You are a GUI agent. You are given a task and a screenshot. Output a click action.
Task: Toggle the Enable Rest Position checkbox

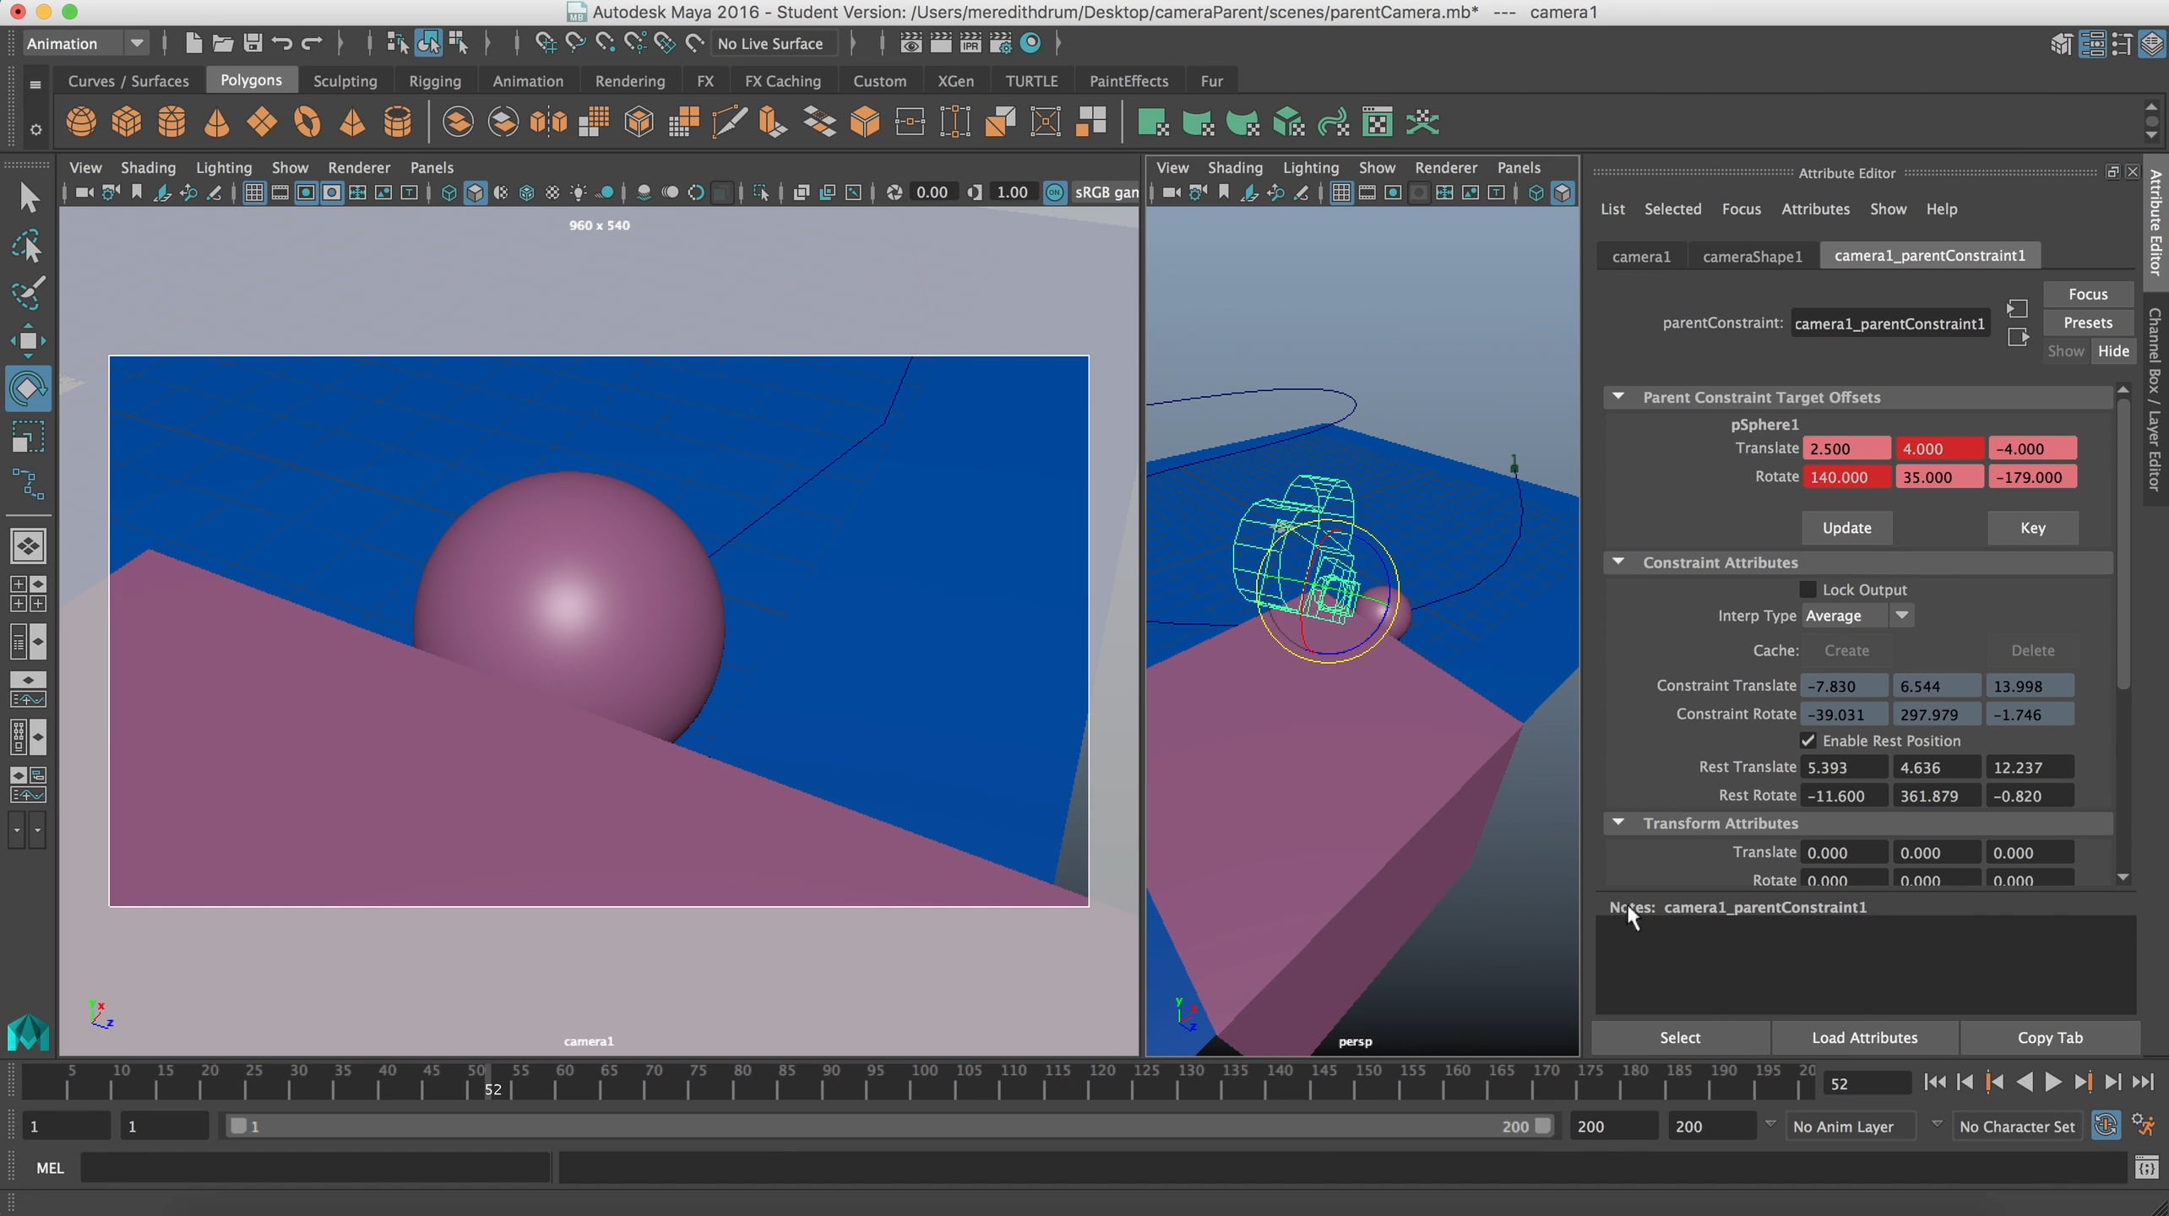pyautogui.click(x=1807, y=741)
